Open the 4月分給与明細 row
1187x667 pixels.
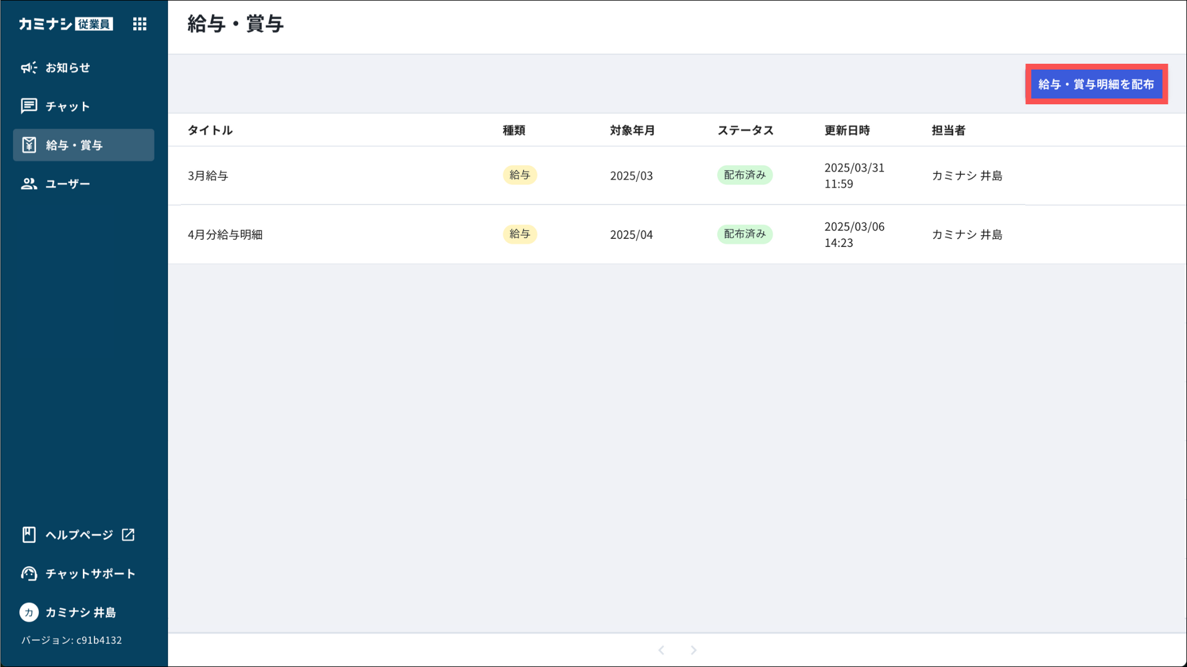[225, 235]
